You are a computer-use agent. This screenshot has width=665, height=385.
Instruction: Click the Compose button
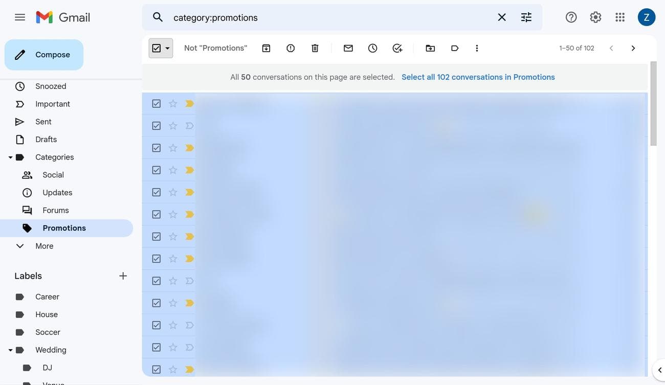[x=44, y=55]
